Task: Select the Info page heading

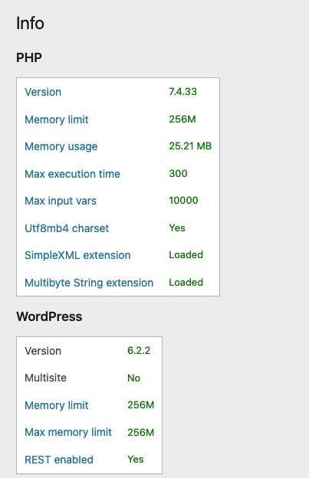Action: coord(30,24)
